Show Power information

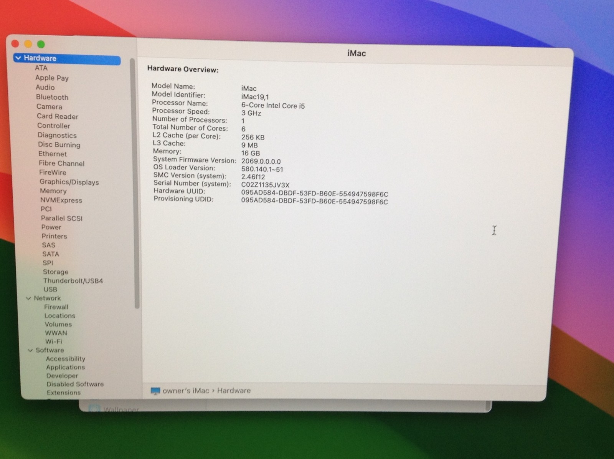click(51, 227)
